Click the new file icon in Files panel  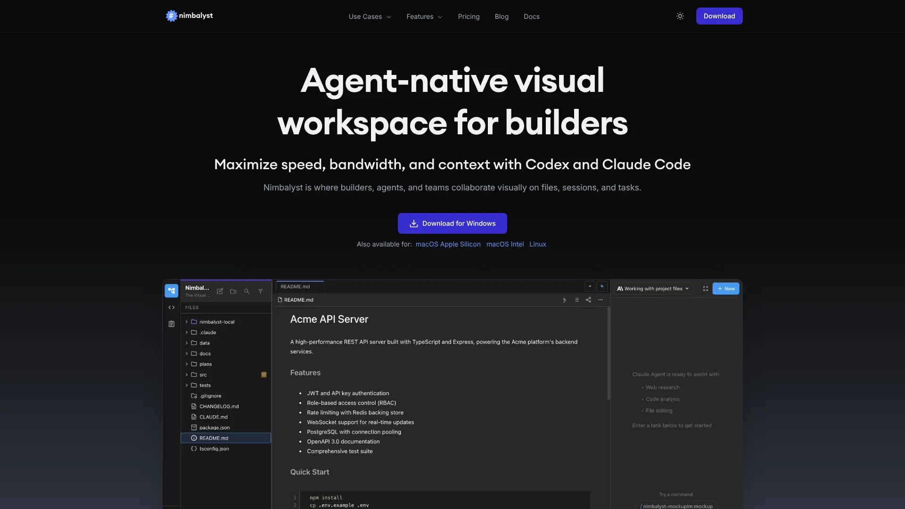tap(220, 291)
